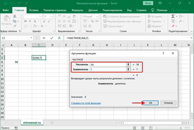Viewport: 194px width, 130px height.
Task: Click the Знаменатель input field containing 7
Action: [x=108, y=69]
